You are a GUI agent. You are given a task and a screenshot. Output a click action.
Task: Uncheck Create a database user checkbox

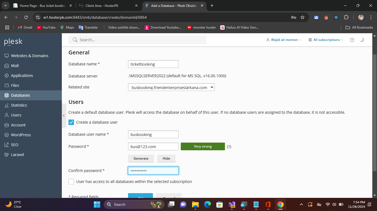[71, 122]
